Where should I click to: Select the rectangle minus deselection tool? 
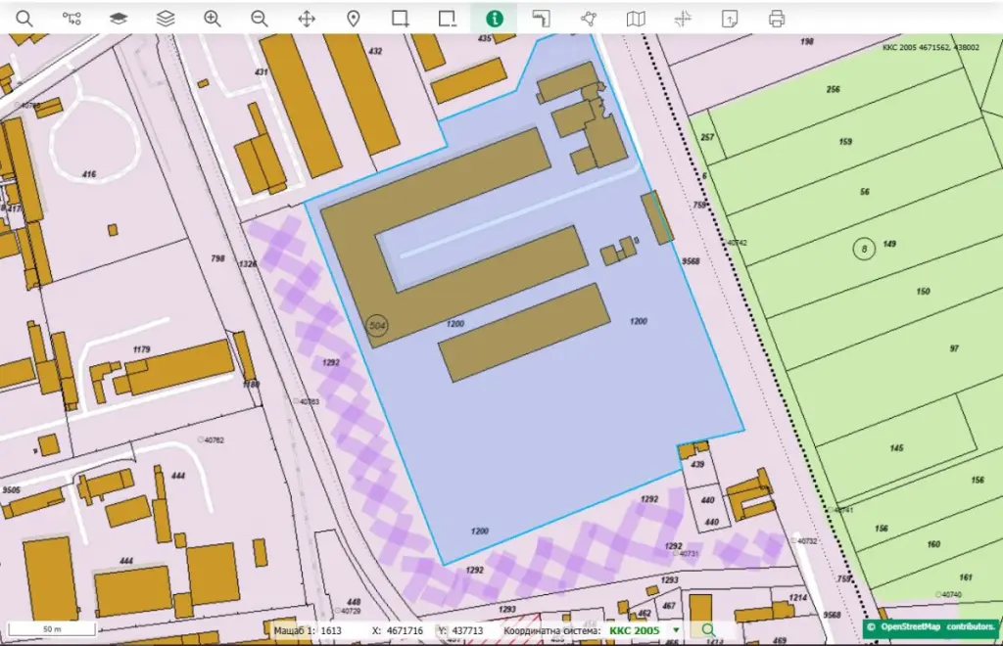coord(447,18)
